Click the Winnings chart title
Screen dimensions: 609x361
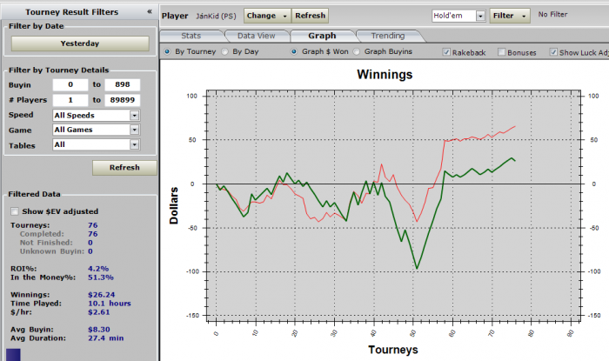pos(385,75)
